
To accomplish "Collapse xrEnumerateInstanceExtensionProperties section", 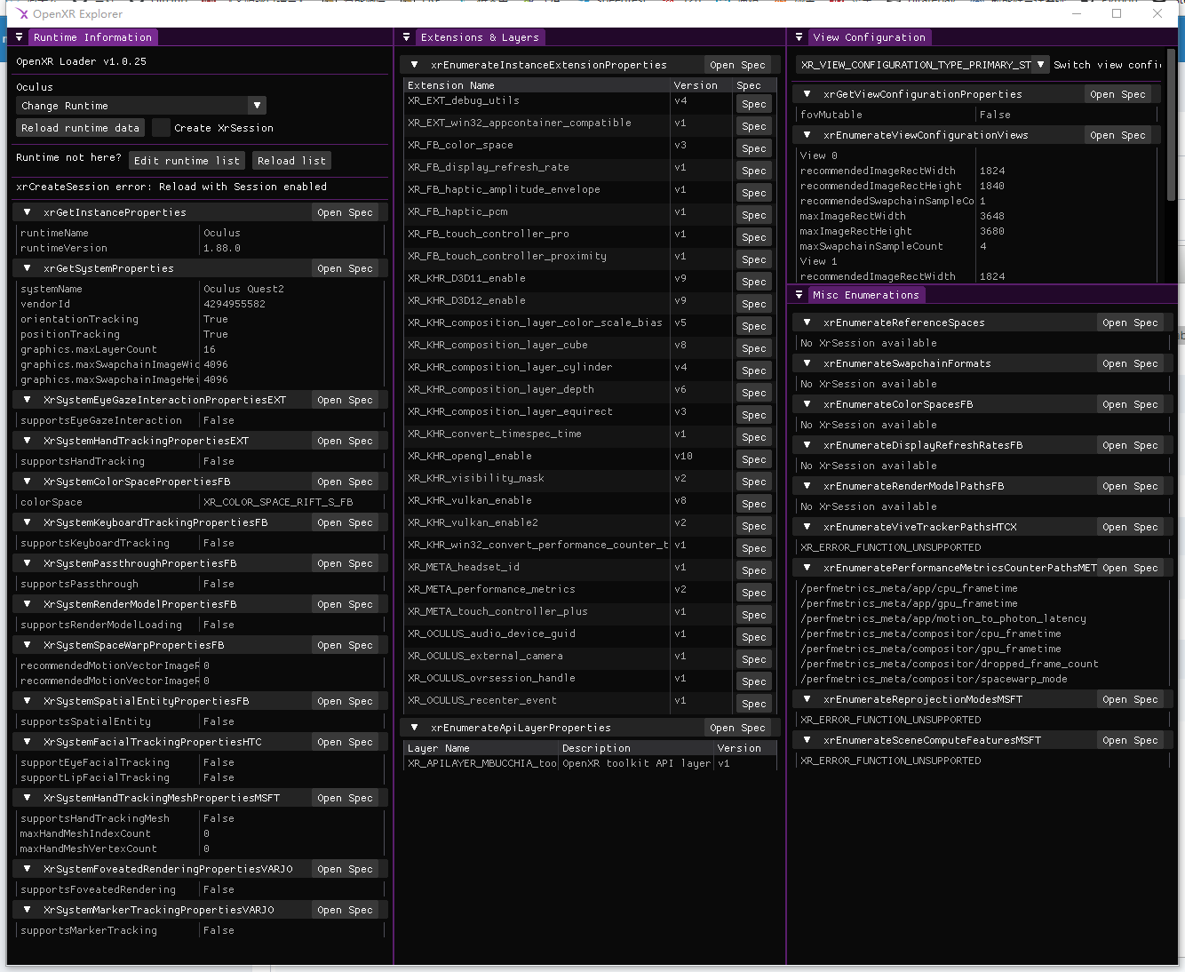I will tap(414, 65).
